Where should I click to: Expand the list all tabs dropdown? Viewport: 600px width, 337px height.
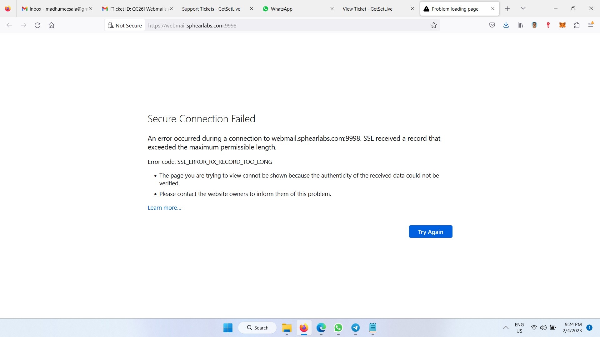523,8
